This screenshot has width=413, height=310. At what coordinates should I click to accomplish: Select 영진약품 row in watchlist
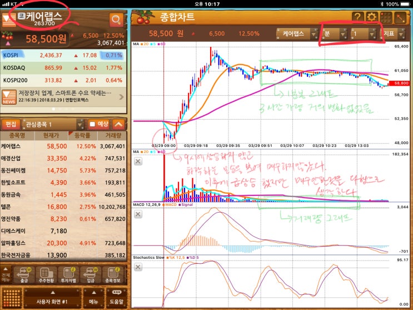[x=63, y=219]
